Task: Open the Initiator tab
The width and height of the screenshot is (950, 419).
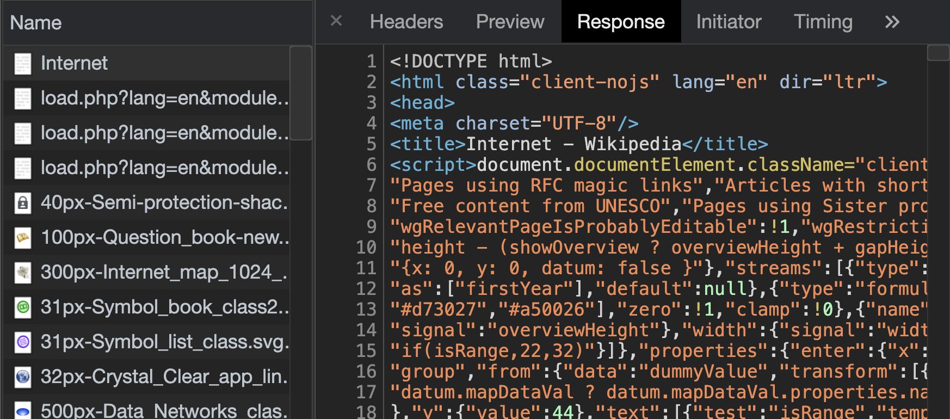Action: [729, 22]
